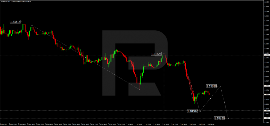This screenshot has width=270, height=126.
Task: Select the 1.23313 price label
Action: tap(15, 22)
